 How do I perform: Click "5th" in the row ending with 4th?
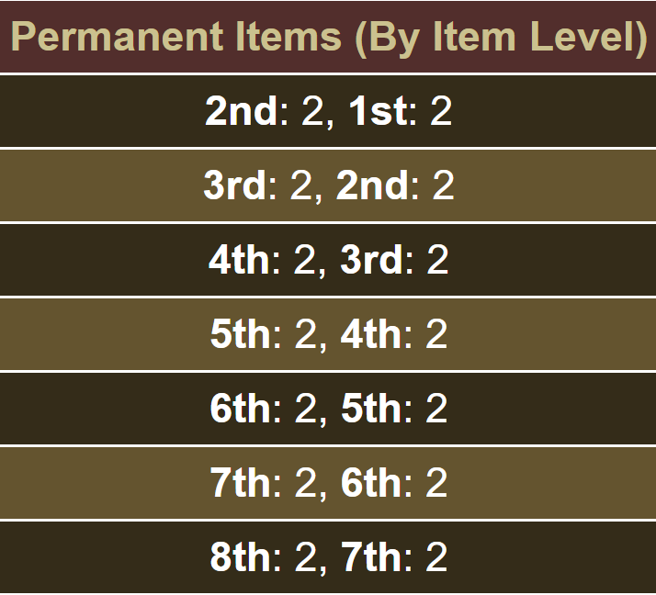241,335
